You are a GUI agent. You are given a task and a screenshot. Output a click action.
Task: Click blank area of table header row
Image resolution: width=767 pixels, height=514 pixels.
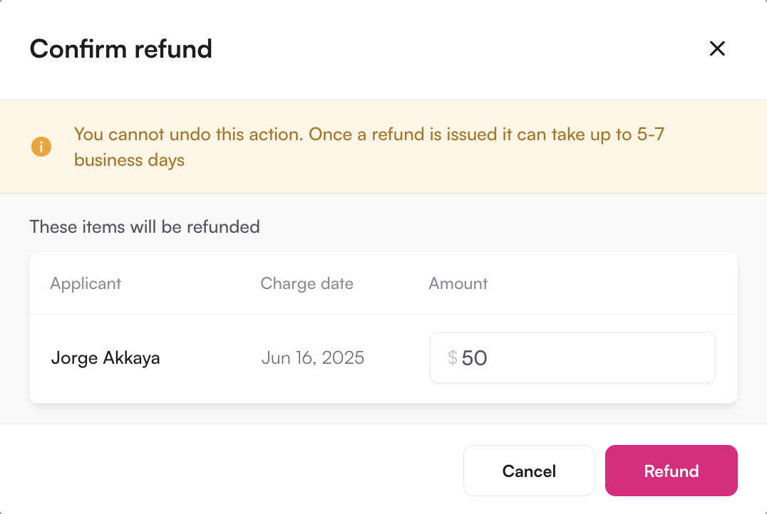point(612,283)
